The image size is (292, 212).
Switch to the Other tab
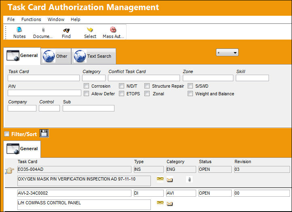[56, 56]
